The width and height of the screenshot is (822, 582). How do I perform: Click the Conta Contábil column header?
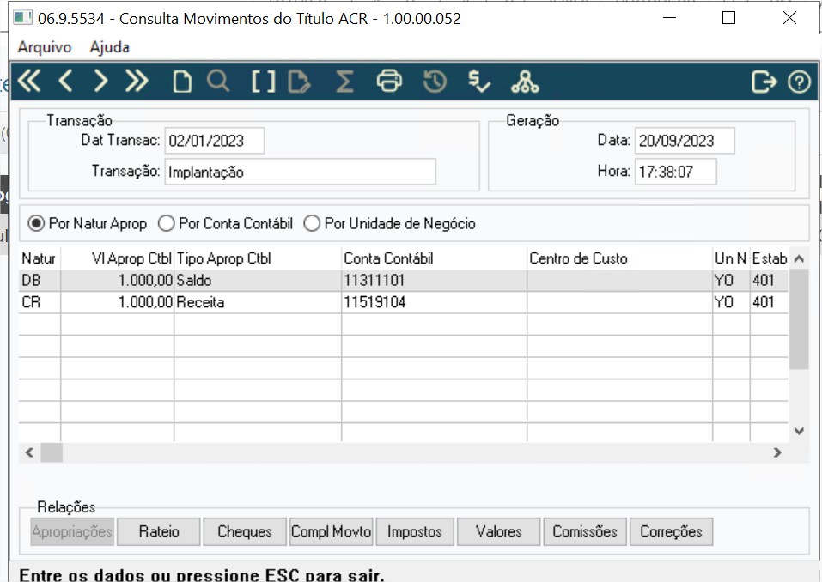tap(434, 258)
